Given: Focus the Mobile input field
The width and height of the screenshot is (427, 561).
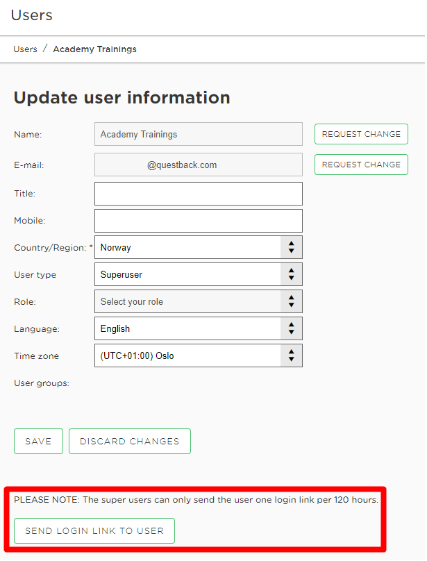Looking at the screenshot, I should (x=199, y=221).
